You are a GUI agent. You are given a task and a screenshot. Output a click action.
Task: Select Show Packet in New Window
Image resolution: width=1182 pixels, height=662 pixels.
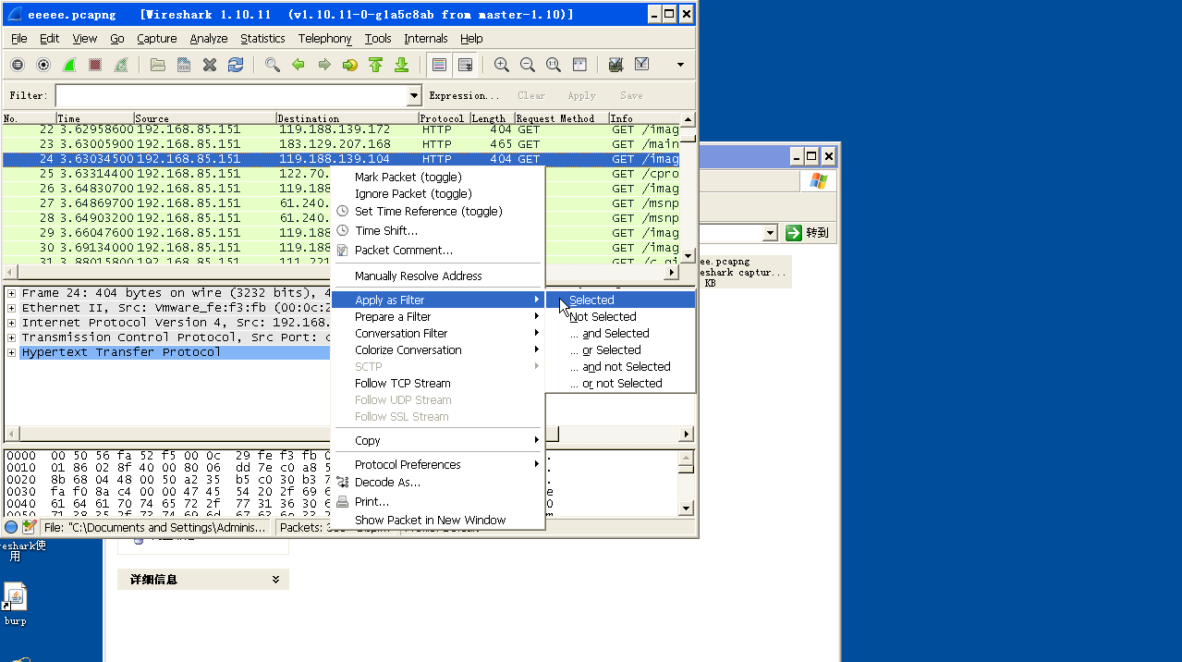(437, 521)
